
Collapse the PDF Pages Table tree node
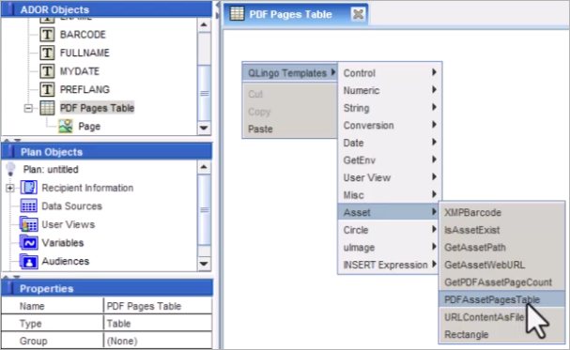[28, 108]
